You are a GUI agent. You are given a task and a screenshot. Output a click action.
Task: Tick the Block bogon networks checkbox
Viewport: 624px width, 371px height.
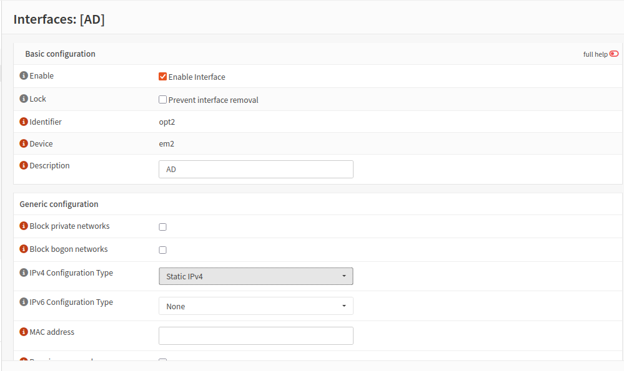(163, 250)
